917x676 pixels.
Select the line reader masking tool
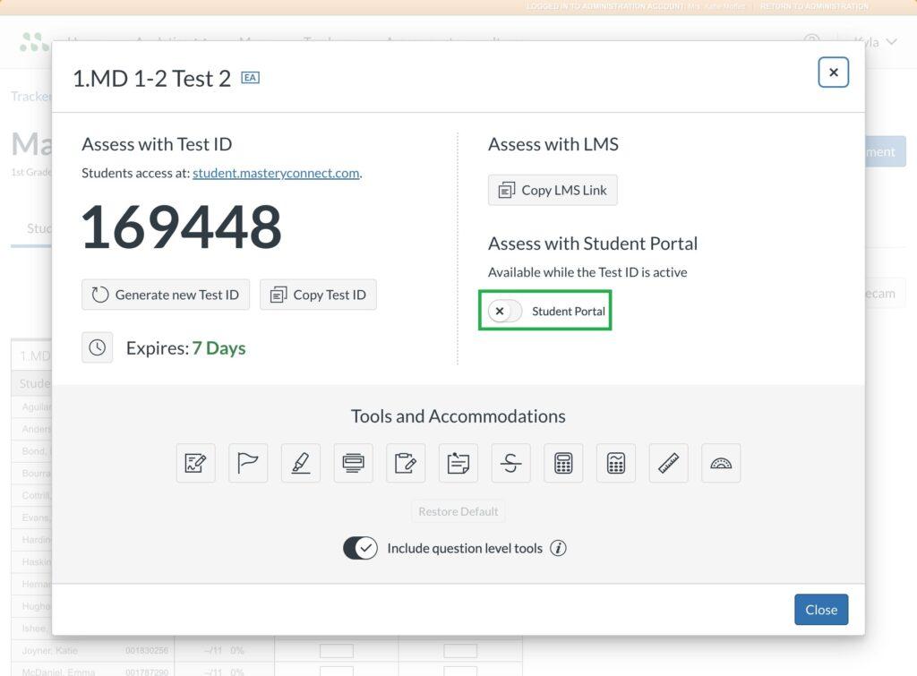click(353, 463)
